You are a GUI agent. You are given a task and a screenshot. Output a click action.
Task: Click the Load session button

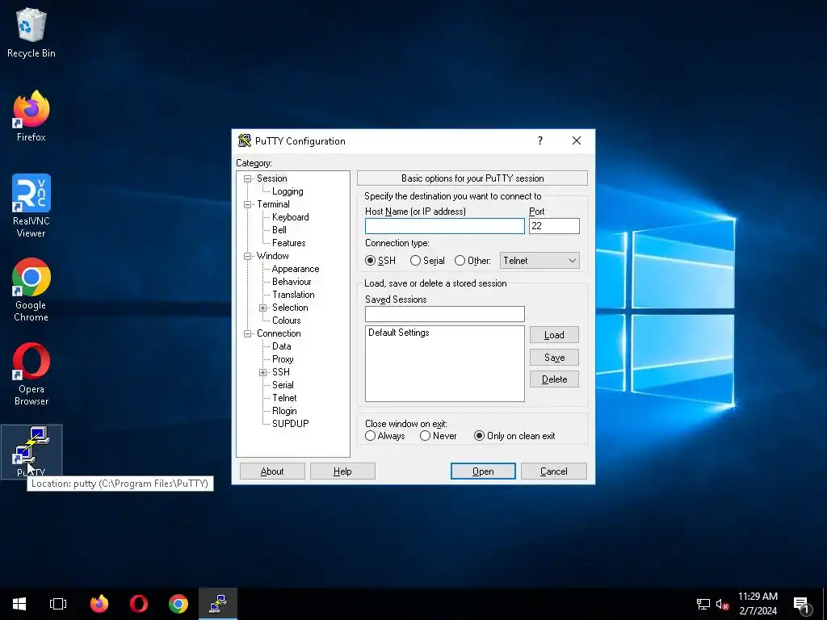[x=554, y=335]
